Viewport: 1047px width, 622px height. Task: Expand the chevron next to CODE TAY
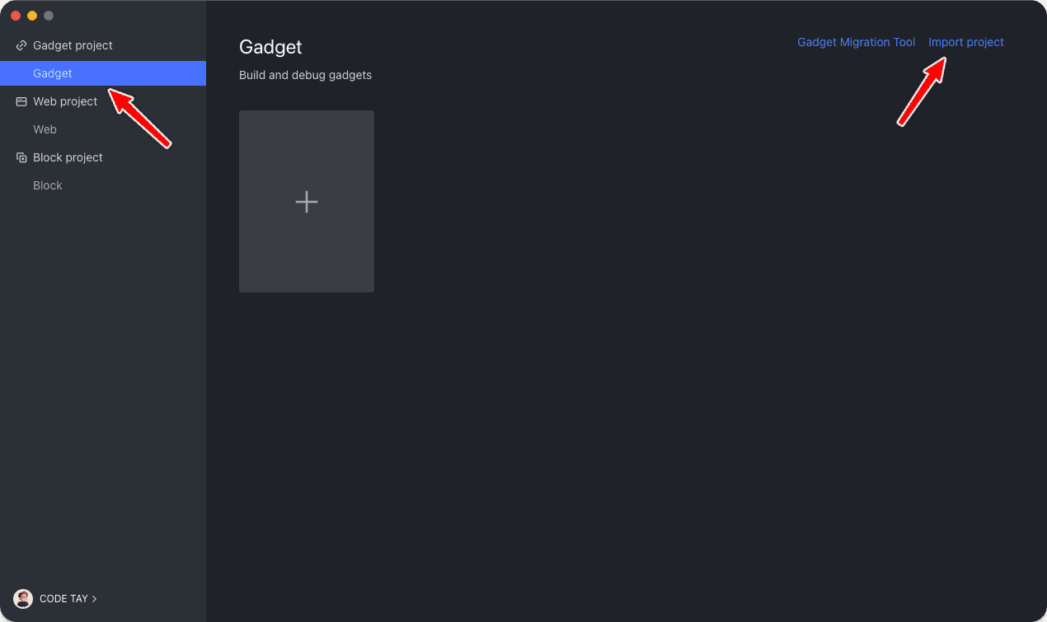pyautogui.click(x=95, y=599)
